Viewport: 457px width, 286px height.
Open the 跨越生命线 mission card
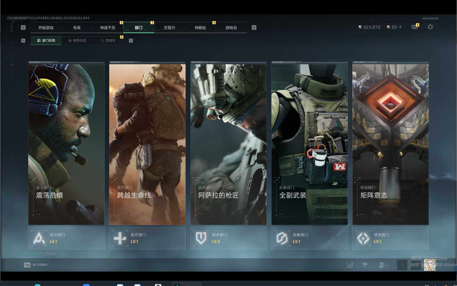coord(147,144)
